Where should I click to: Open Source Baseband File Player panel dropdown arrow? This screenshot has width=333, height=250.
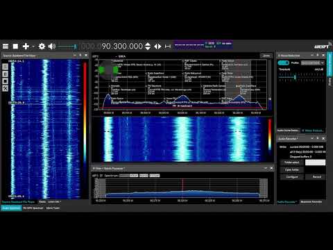(x=75, y=56)
